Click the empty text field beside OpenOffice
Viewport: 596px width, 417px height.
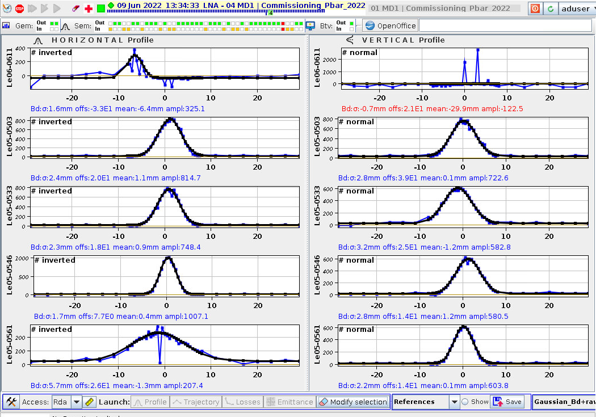pyautogui.click(x=505, y=26)
